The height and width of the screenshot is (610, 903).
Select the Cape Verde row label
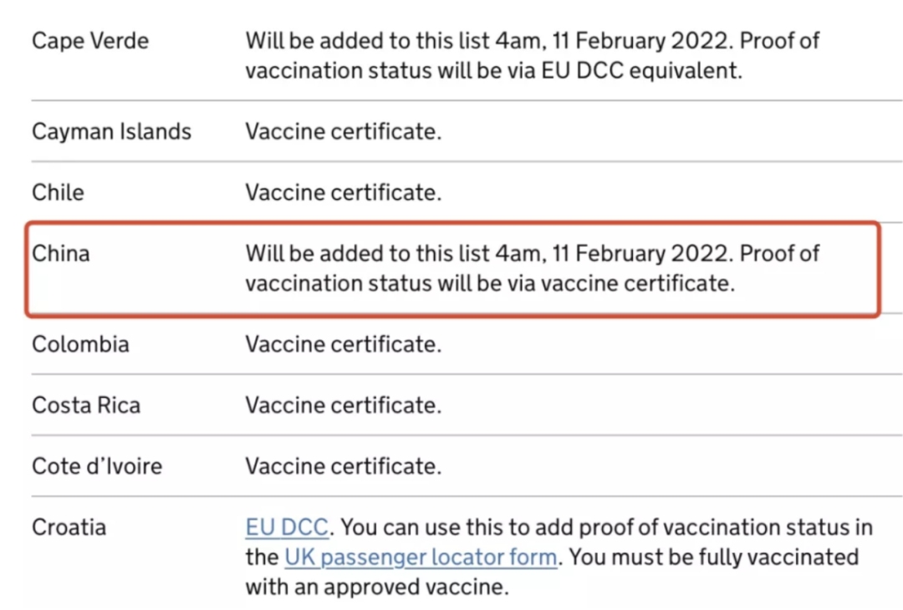(x=90, y=41)
